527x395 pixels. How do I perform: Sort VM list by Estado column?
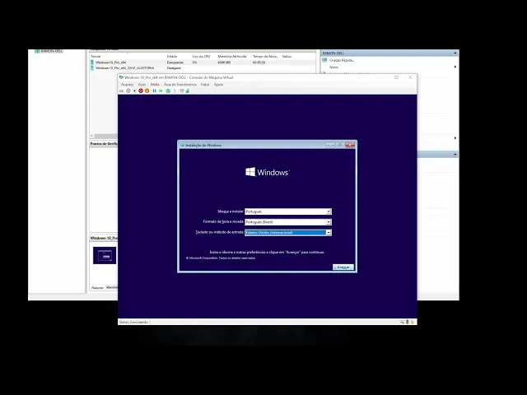coord(172,57)
